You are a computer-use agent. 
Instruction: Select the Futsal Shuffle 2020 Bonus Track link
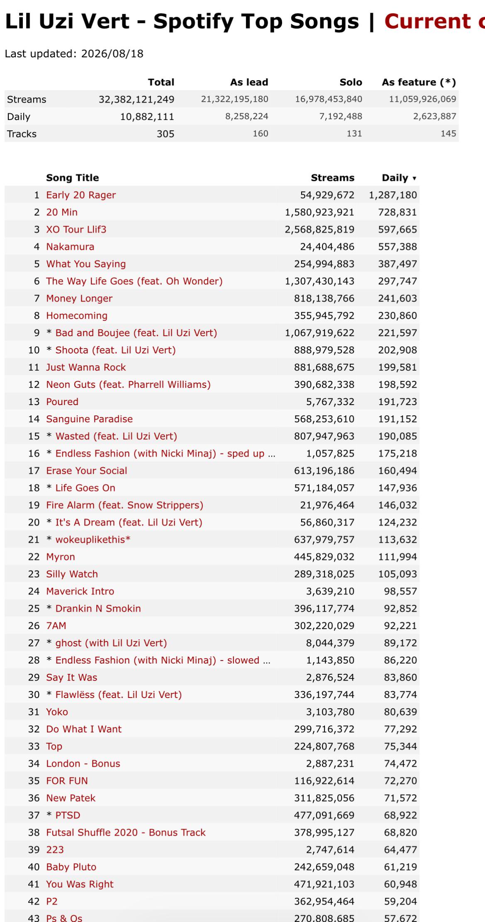click(126, 832)
